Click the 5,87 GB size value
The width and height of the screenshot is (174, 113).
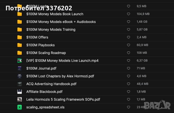click(142, 29)
